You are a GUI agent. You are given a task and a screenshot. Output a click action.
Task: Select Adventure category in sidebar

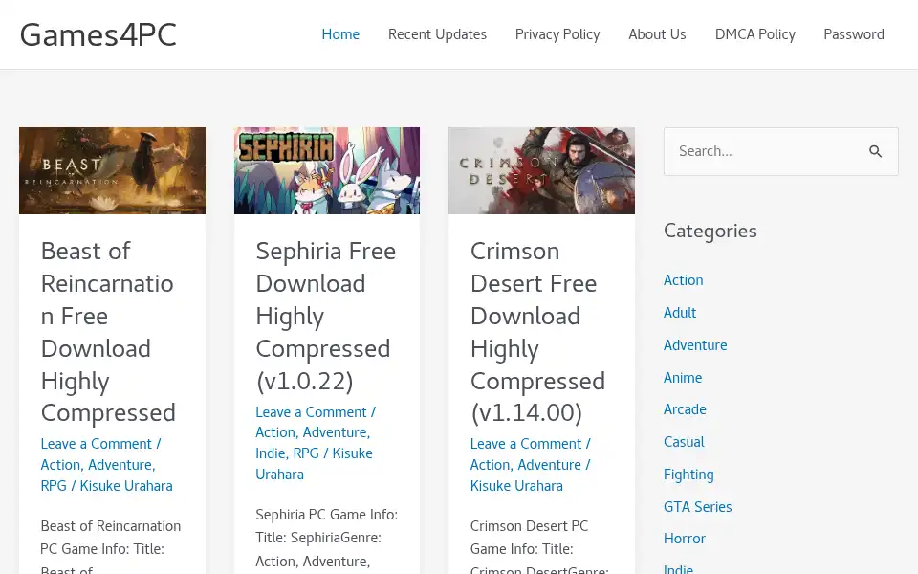pos(695,345)
